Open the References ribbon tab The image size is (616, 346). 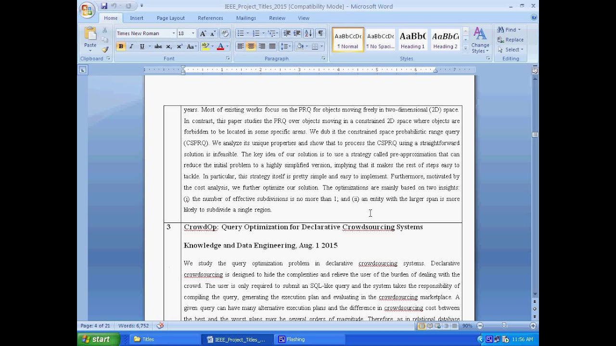pos(210,18)
